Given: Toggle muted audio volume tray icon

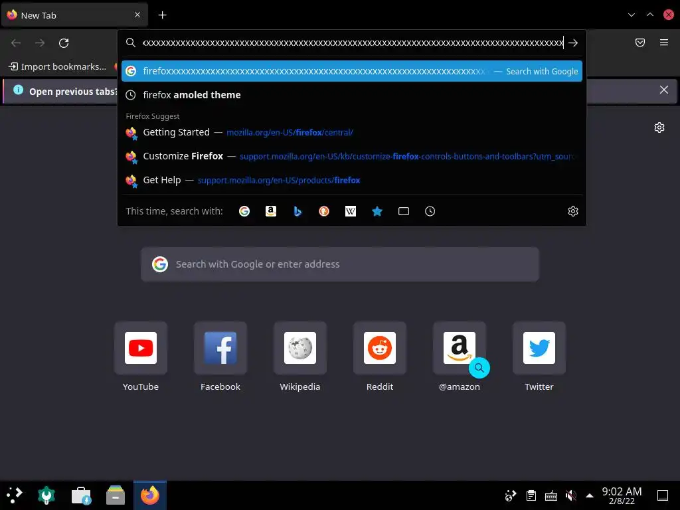Looking at the screenshot, I should tap(570, 495).
